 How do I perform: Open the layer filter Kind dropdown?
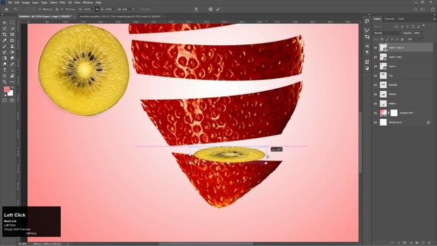(383, 27)
